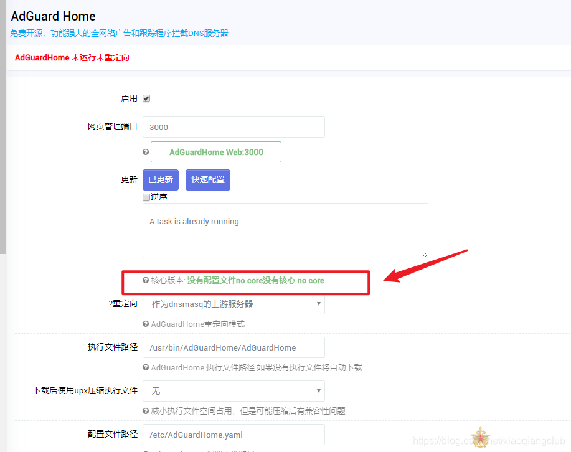Click the status text AdGuardHome 未运行未重定向
The height and width of the screenshot is (452, 571).
click(x=72, y=57)
